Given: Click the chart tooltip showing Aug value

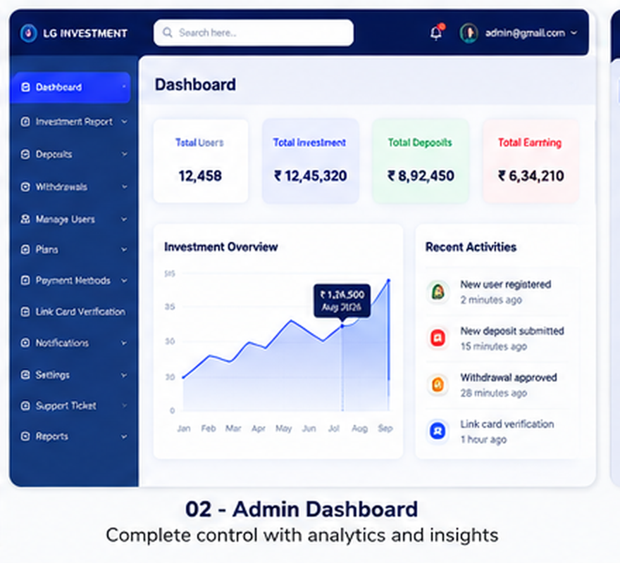Looking at the screenshot, I should (342, 301).
